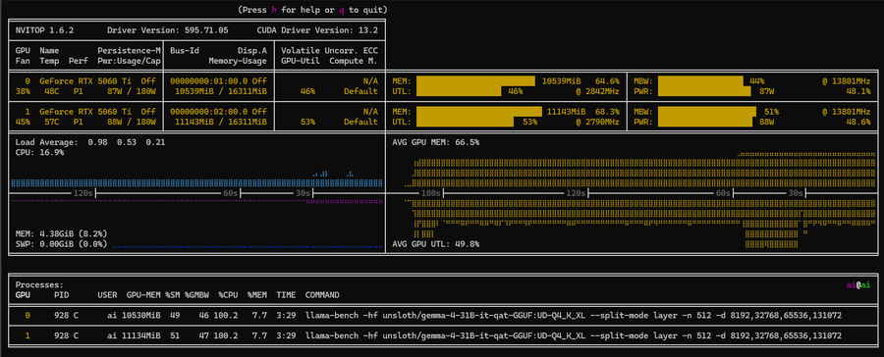Click GPU 0 clock @ 2842MHz
The width and height of the screenshot is (884, 357).
(597, 90)
